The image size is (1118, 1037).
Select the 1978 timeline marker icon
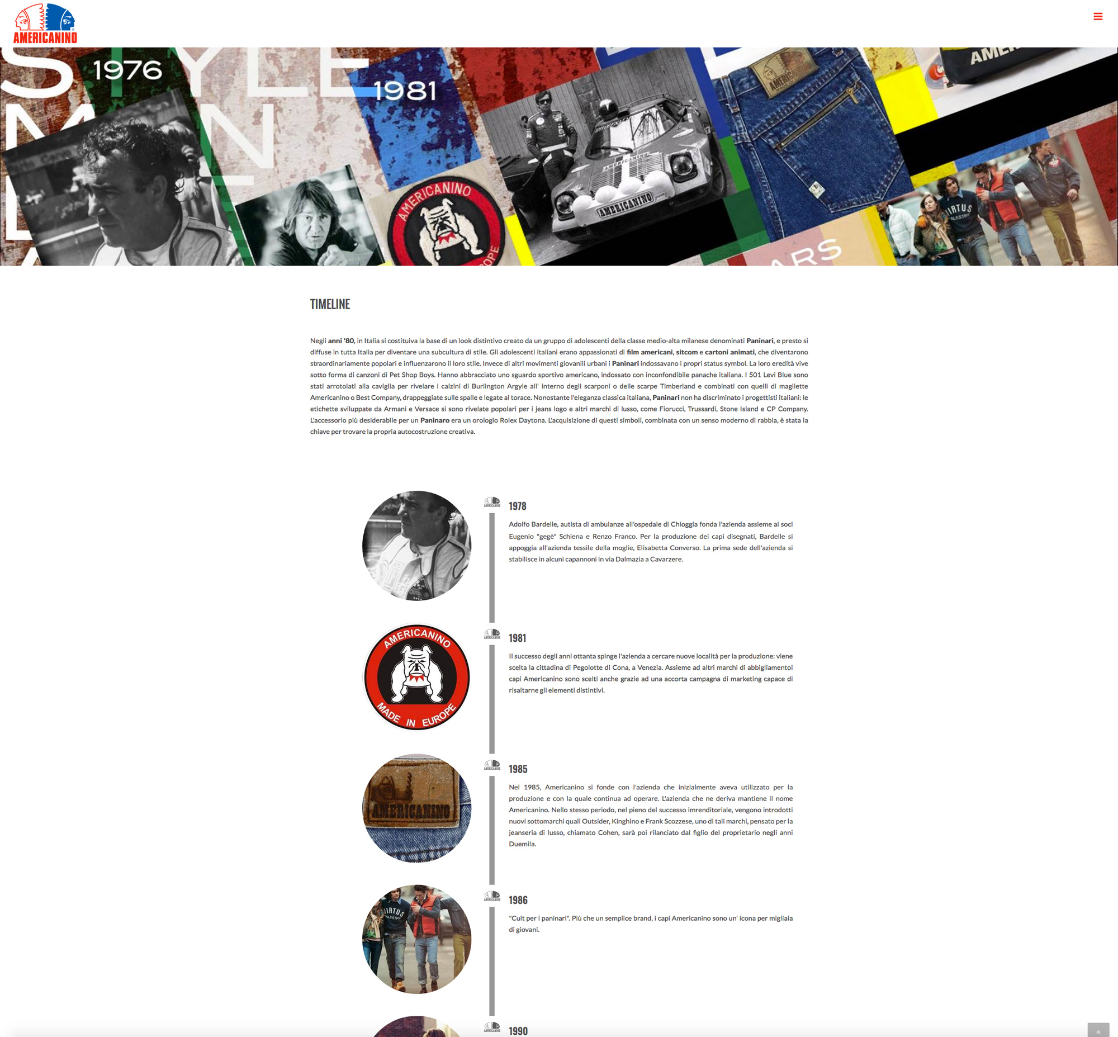(x=492, y=502)
